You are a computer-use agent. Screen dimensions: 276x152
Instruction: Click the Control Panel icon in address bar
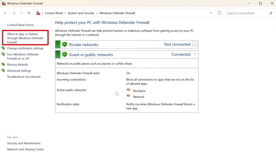[x=38, y=13]
